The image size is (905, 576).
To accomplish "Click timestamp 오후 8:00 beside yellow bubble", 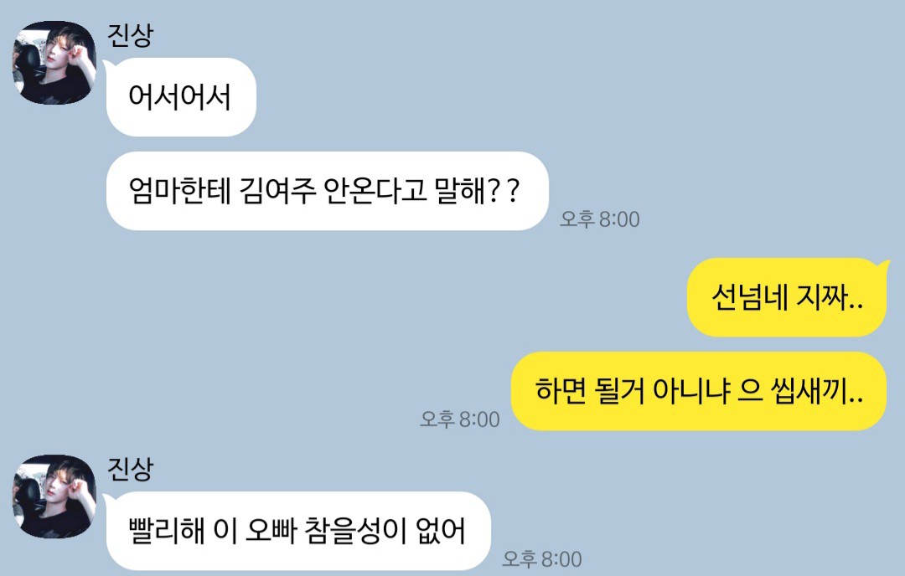I will [460, 419].
